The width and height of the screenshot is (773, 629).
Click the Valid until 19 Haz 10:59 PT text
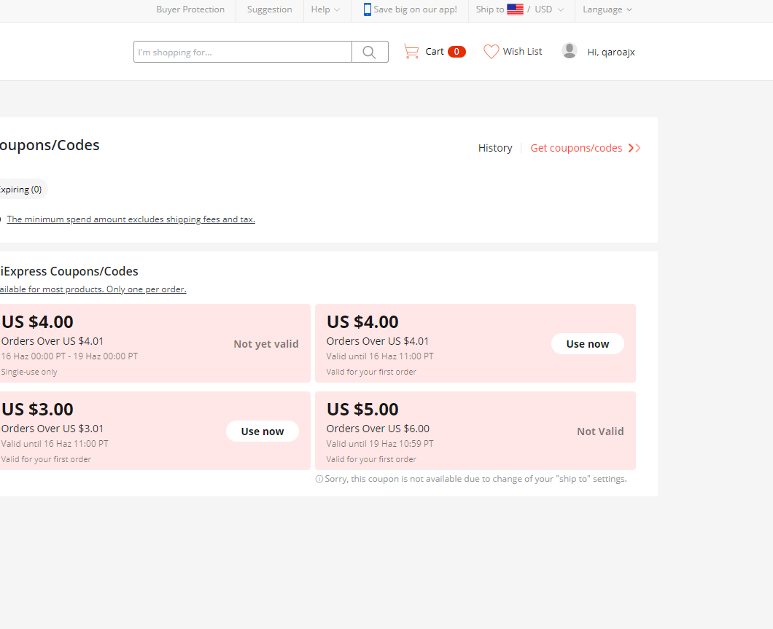[380, 444]
